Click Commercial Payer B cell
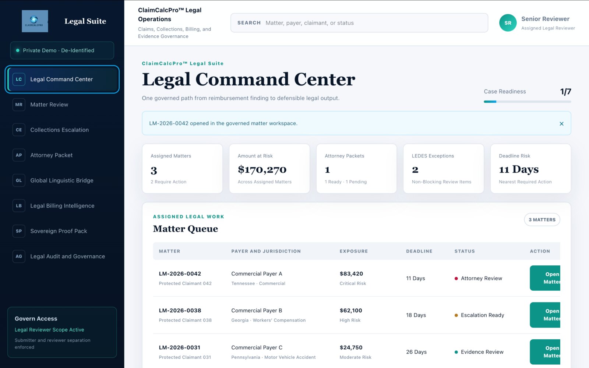 tap(257, 311)
